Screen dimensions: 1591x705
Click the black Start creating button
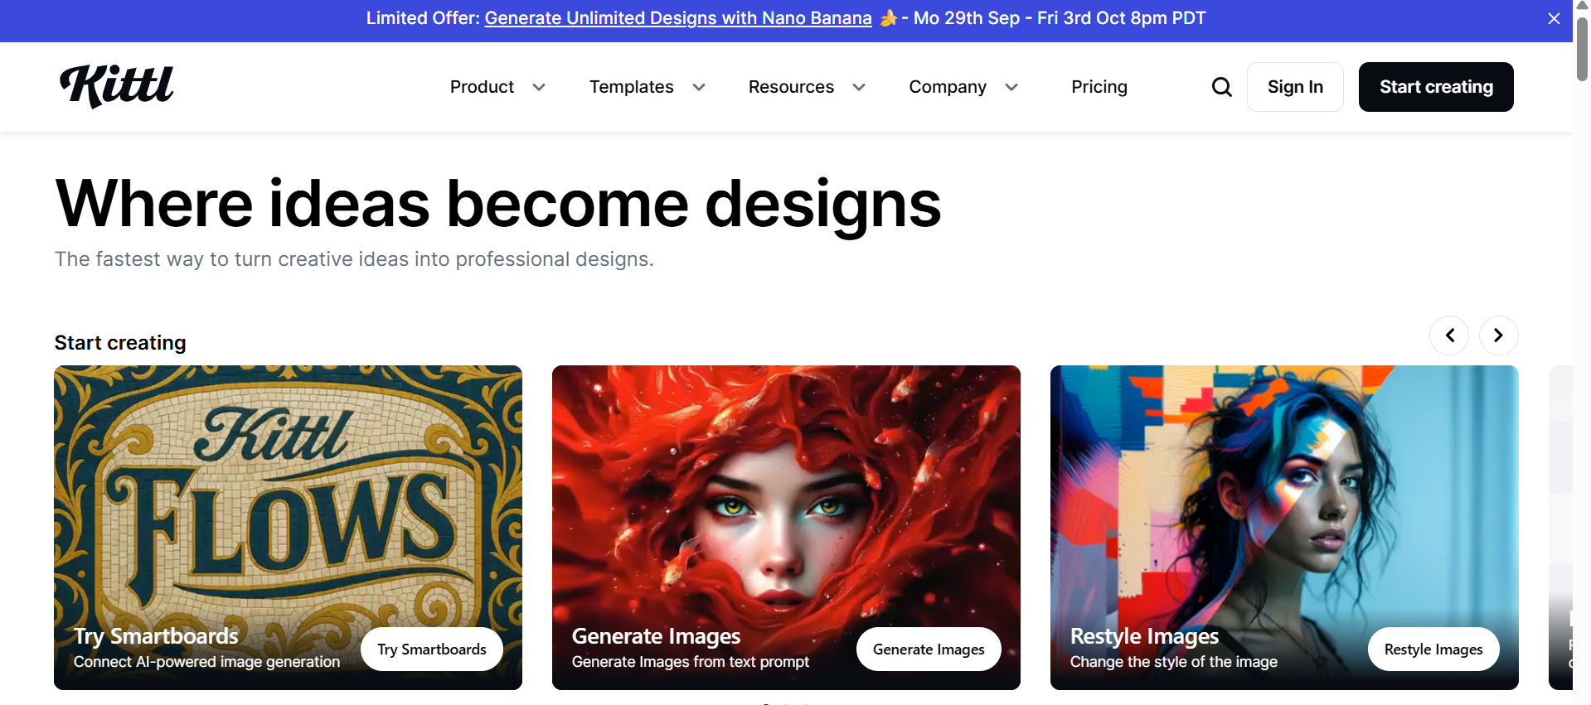coord(1436,87)
